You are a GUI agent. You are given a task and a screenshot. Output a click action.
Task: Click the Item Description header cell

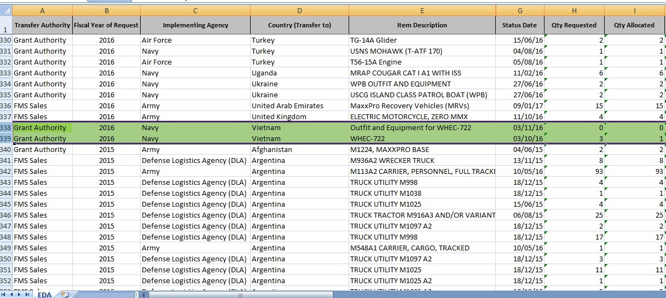coord(422,25)
